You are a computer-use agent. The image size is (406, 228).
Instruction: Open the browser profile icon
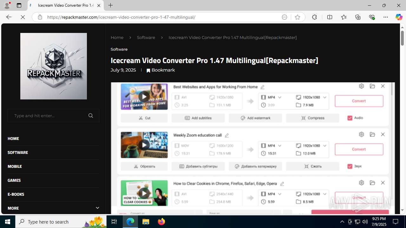(x=7, y=5)
